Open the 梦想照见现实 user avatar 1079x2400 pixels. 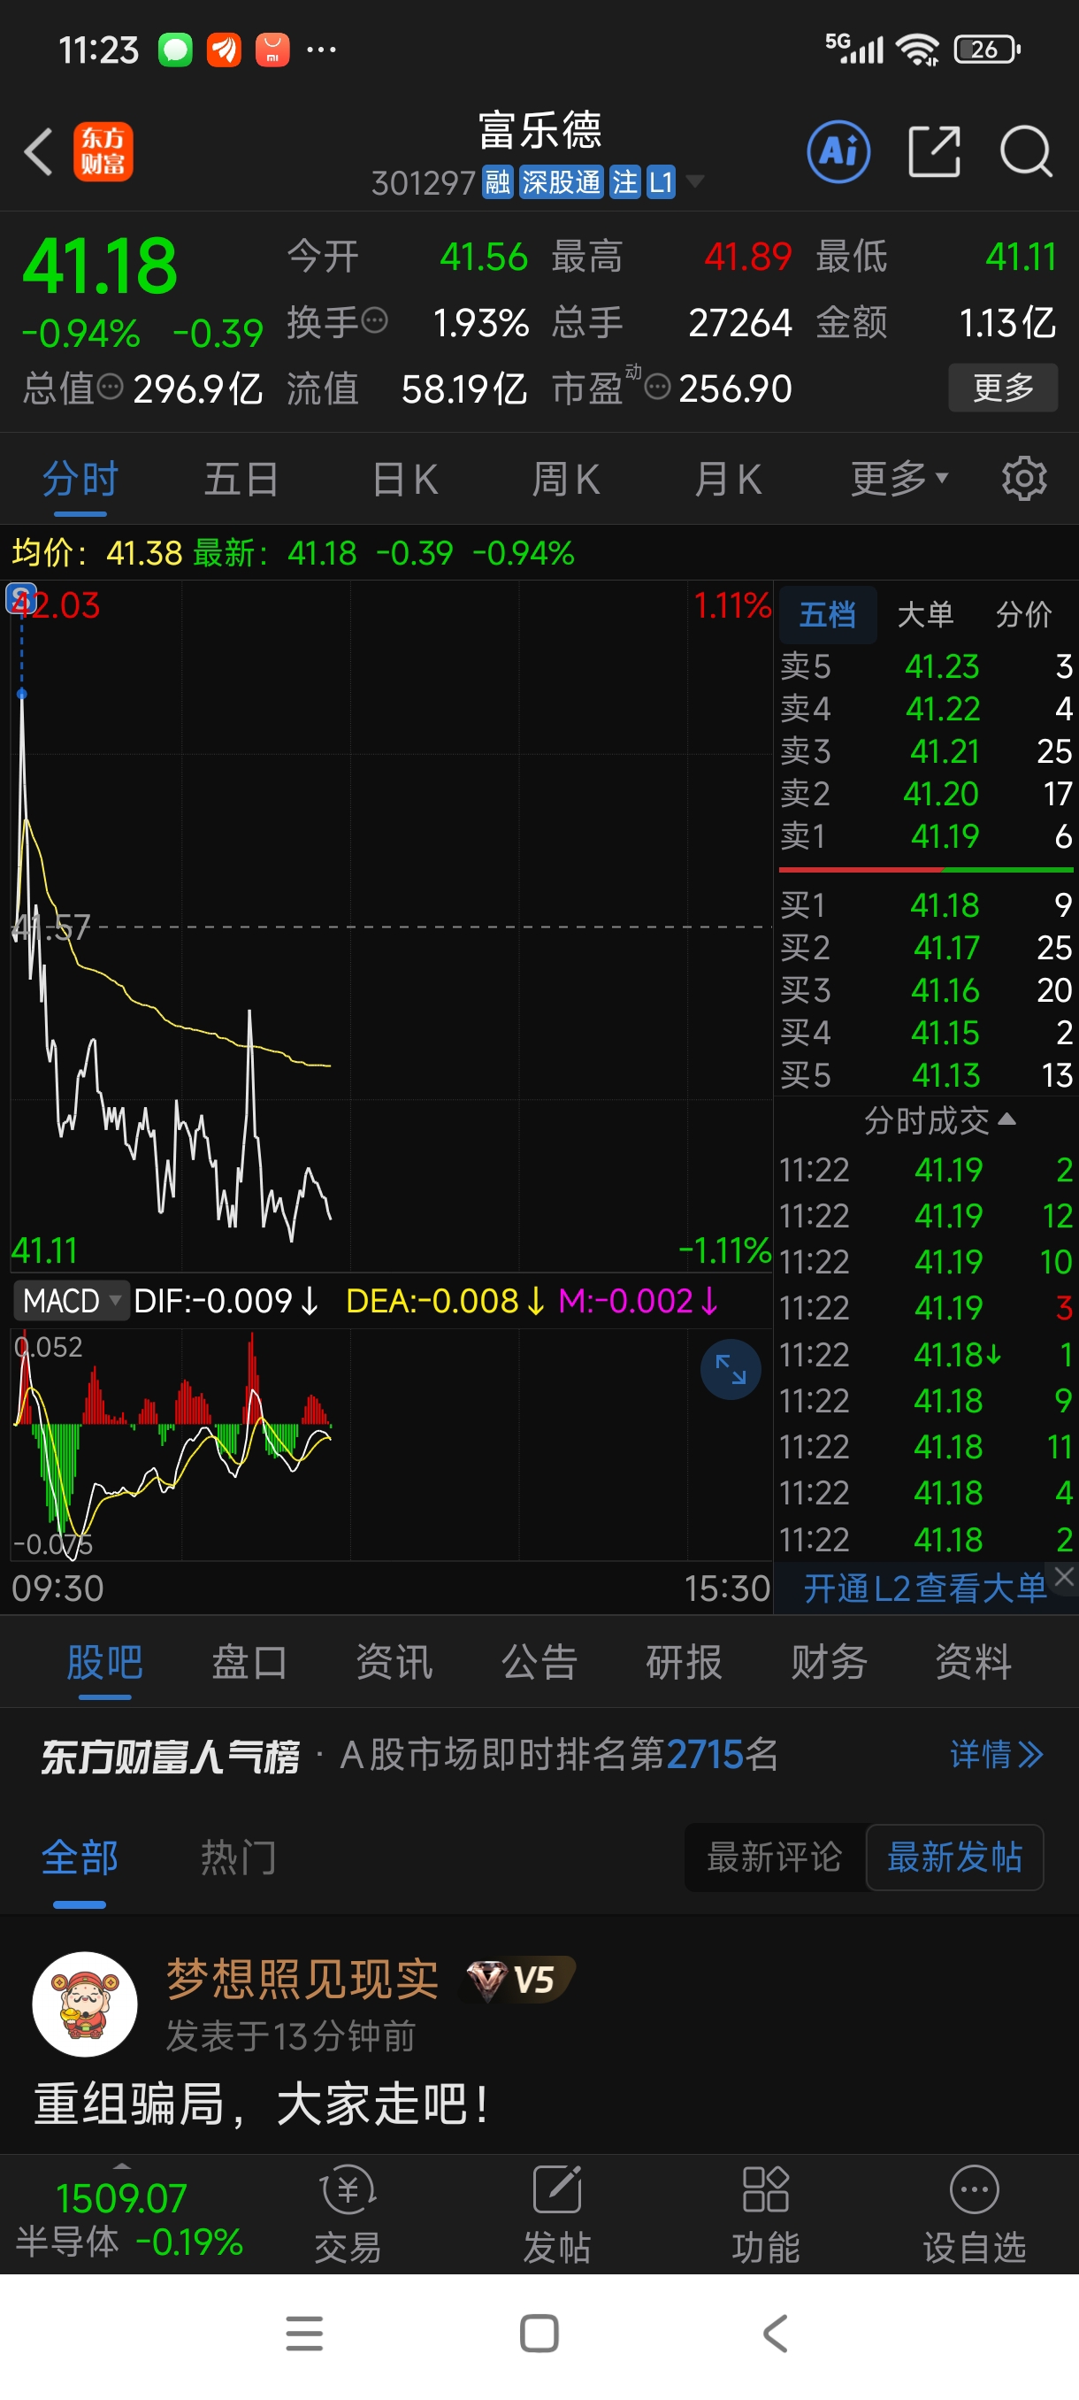pyautogui.click(x=85, y=2004)
